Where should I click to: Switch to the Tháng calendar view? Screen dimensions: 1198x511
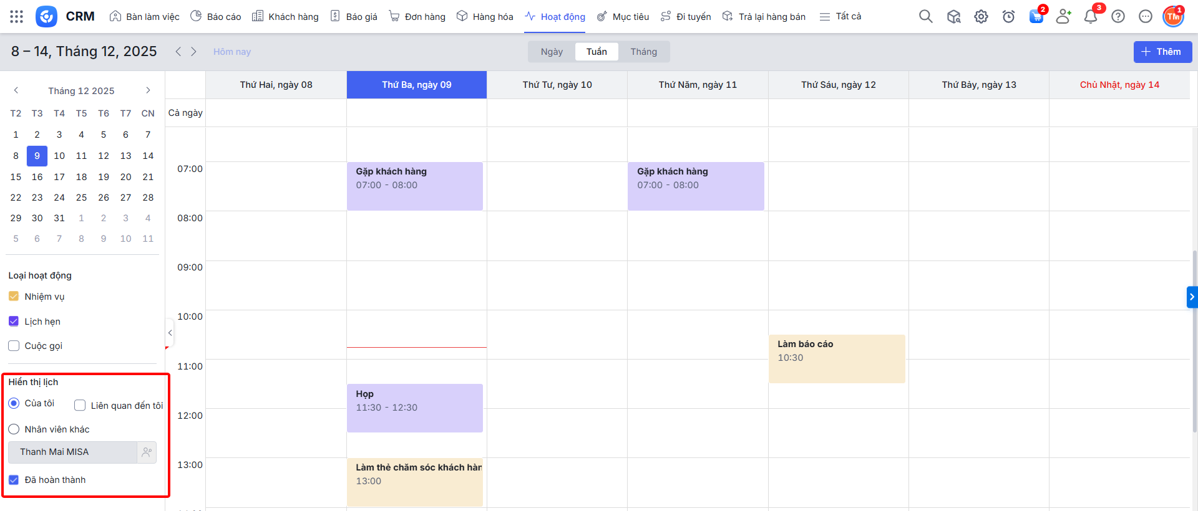point(643,52)
